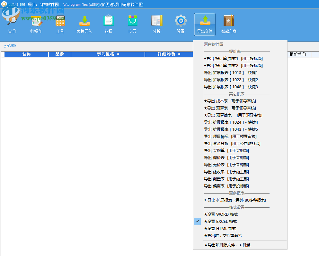Export the 询价表 inquiry sheet
The image size is (319, 256).
coord(226,158)
